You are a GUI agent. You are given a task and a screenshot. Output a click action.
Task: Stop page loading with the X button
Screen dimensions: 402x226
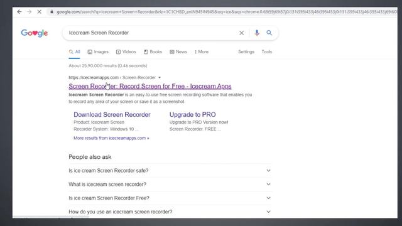tap(39, 12)
